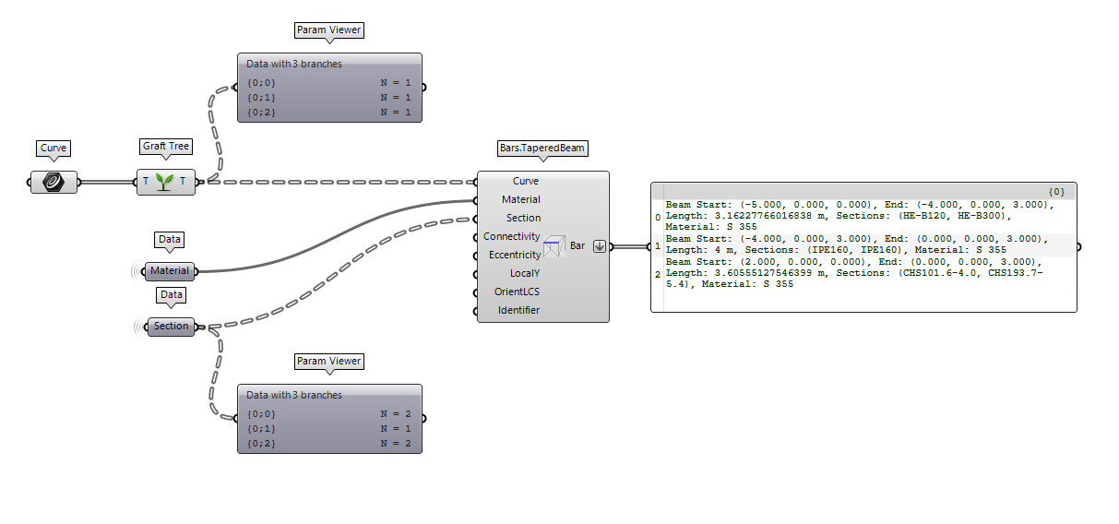This screenshot has width=1119, height=524.
Task: Click the Bars.TaperedBeam name label
Action: tap(542, 148)
